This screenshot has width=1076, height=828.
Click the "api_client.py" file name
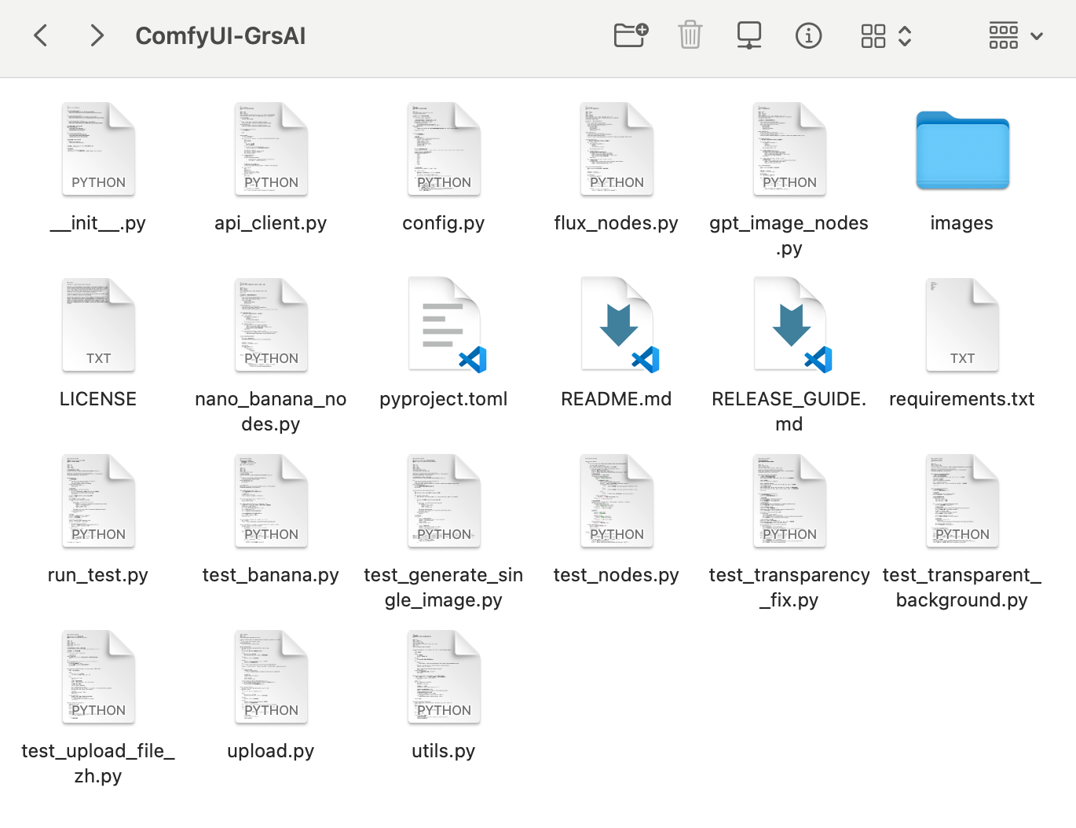[271, 223]
